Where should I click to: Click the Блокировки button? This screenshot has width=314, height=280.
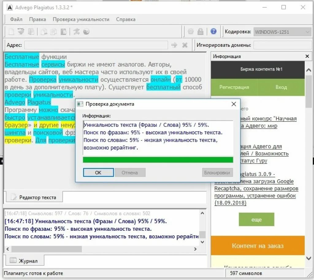pyautogui.click(x=217, y=173)
